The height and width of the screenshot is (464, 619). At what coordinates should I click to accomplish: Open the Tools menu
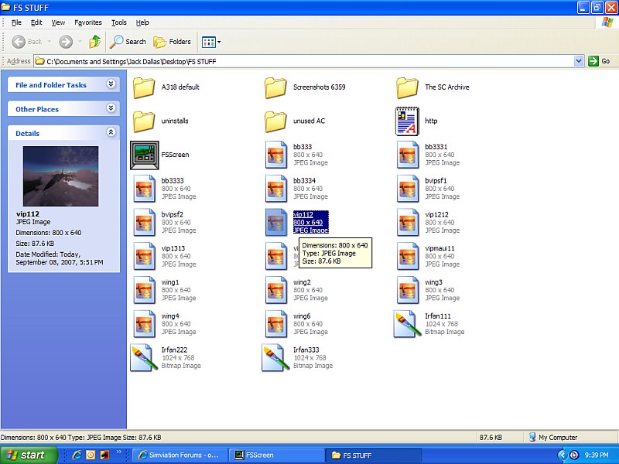[118, 22]
